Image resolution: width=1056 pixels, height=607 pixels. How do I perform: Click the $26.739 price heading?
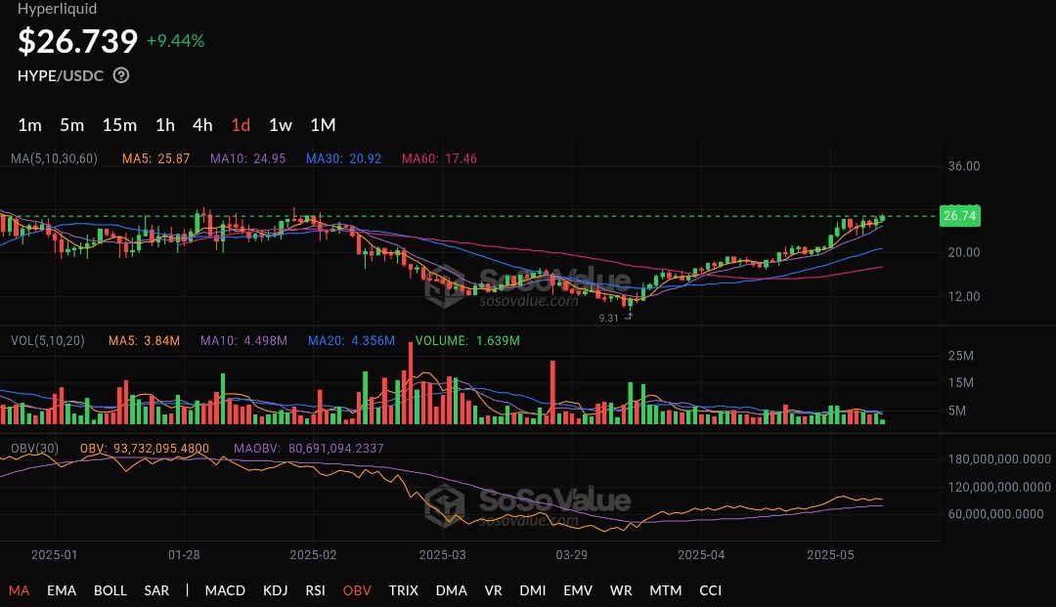tap(77, 41)
